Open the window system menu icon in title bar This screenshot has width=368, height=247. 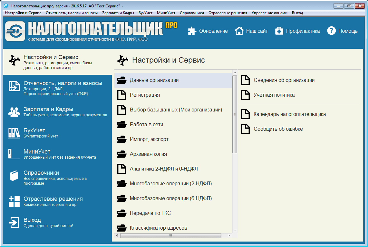click(6, 6)
